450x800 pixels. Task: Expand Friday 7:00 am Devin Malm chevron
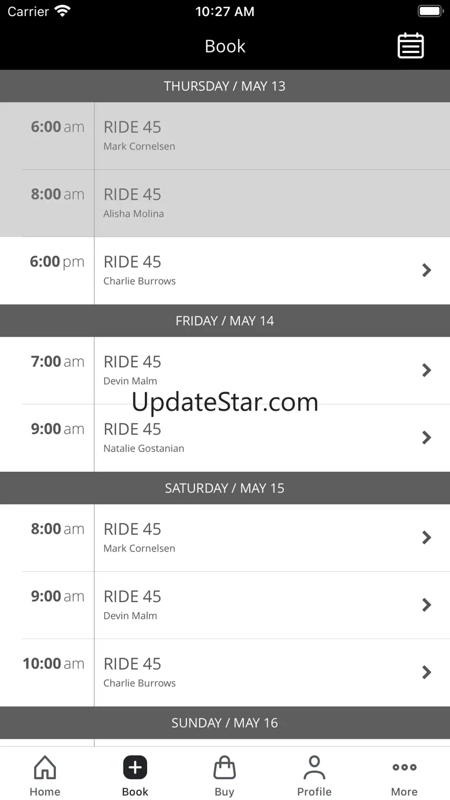[426, 370]
